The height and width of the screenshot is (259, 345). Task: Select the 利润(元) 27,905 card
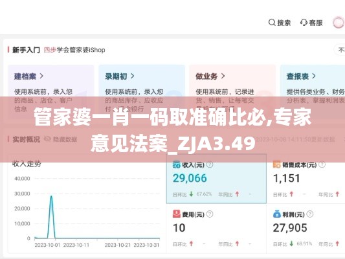(306, 229)
